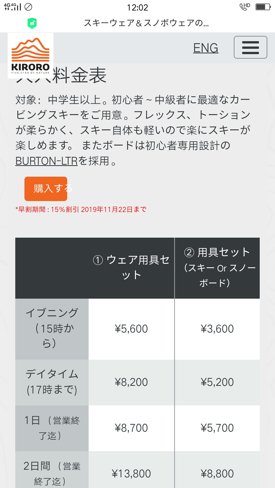
Task: Tap the 4G signal strength icon
Action: (x=13, y=7)
